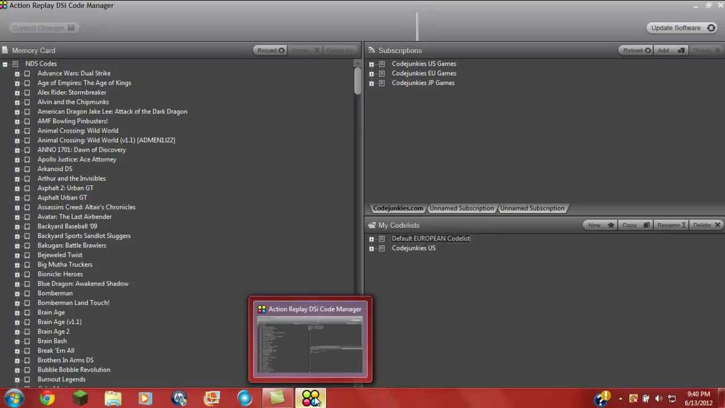The height and width of the screenshot is (408, 725).
Task: Open Windows Media Player taskbar icon
Action: point(146,398)
